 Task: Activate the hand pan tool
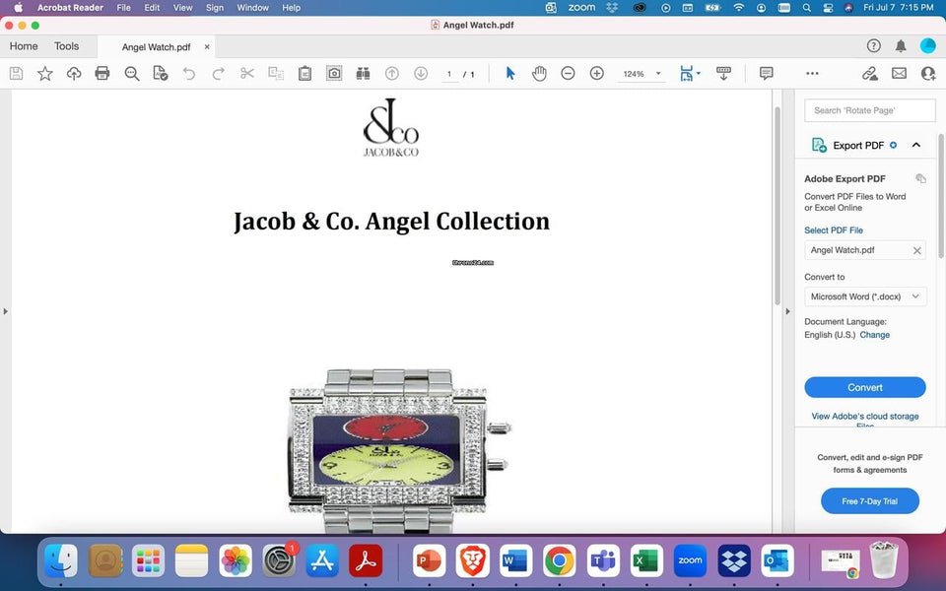point(539,74)
